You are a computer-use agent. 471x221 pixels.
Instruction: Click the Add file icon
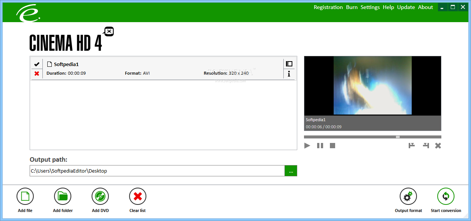tap(25, 196)
